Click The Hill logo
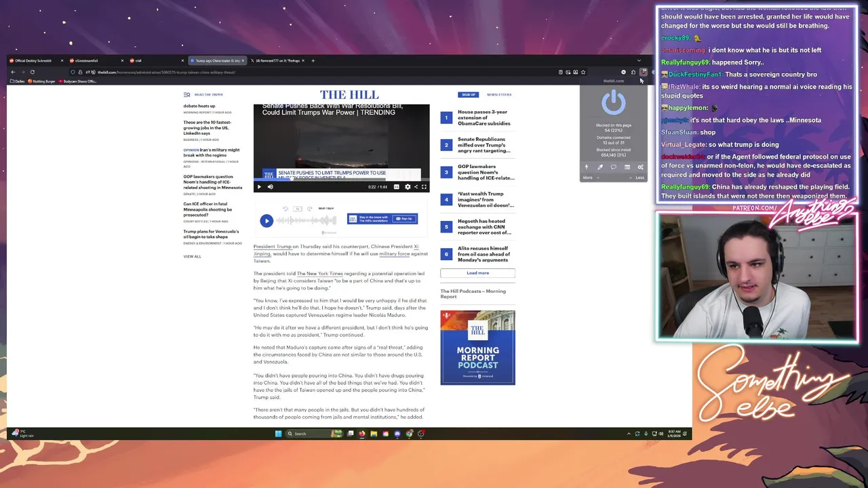Viewport: 868px width, 488px height. point(349,94)
